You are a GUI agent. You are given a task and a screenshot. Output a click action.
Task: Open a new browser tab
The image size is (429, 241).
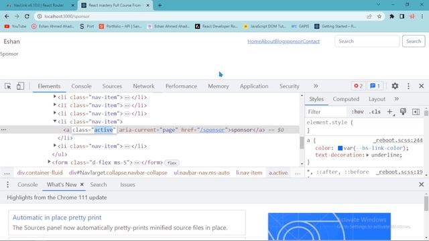pyautogui.click(x=160, y=5)
